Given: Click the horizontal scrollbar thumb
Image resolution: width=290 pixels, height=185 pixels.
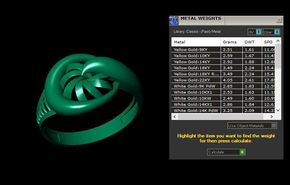Looking at the screenshot, I should point(221,116).
